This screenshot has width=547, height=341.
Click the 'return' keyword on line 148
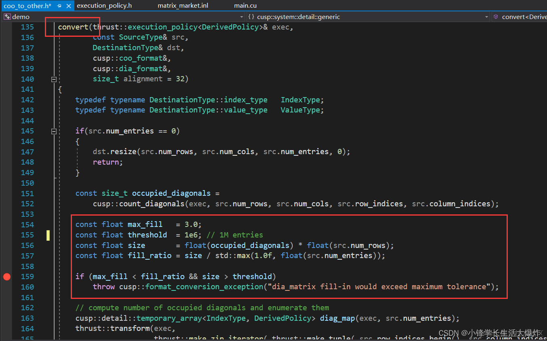[x=106, y=162]
